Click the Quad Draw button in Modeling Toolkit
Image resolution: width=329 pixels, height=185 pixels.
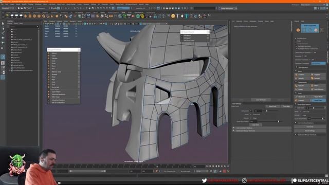[x=318, y=100]
